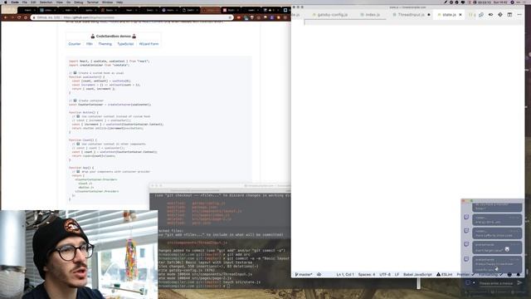The width and height of the screenshot is (531, 299).
Task: Click the browser home icon
Action: point(26,17)
